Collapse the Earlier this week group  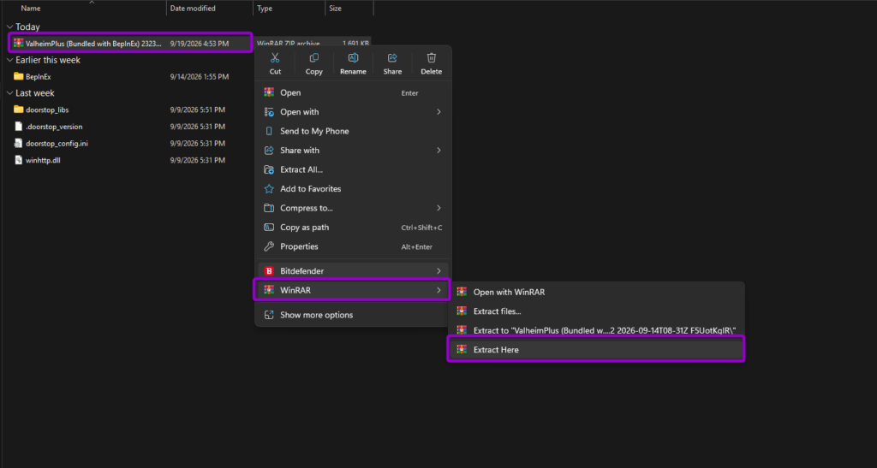click(9, 60)
